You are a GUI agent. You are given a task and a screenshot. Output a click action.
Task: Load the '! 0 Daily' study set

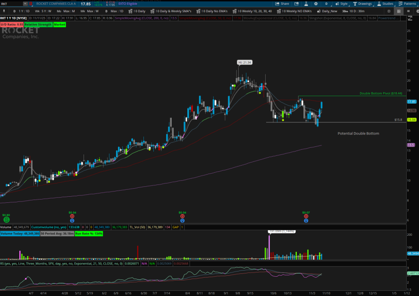click(x=137, y=11)
